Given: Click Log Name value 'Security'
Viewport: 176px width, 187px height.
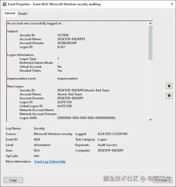Looking at the screenshot, I should click(39, 128).
